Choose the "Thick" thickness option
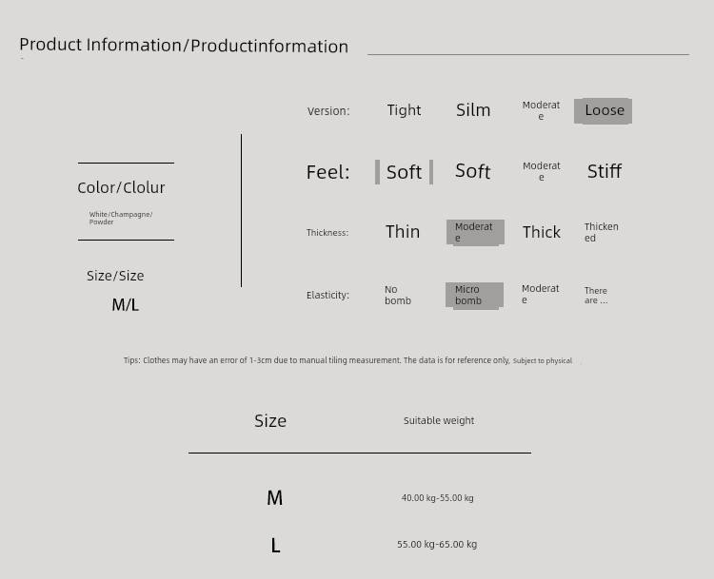714x579 pixels. (x=541, y=232)
